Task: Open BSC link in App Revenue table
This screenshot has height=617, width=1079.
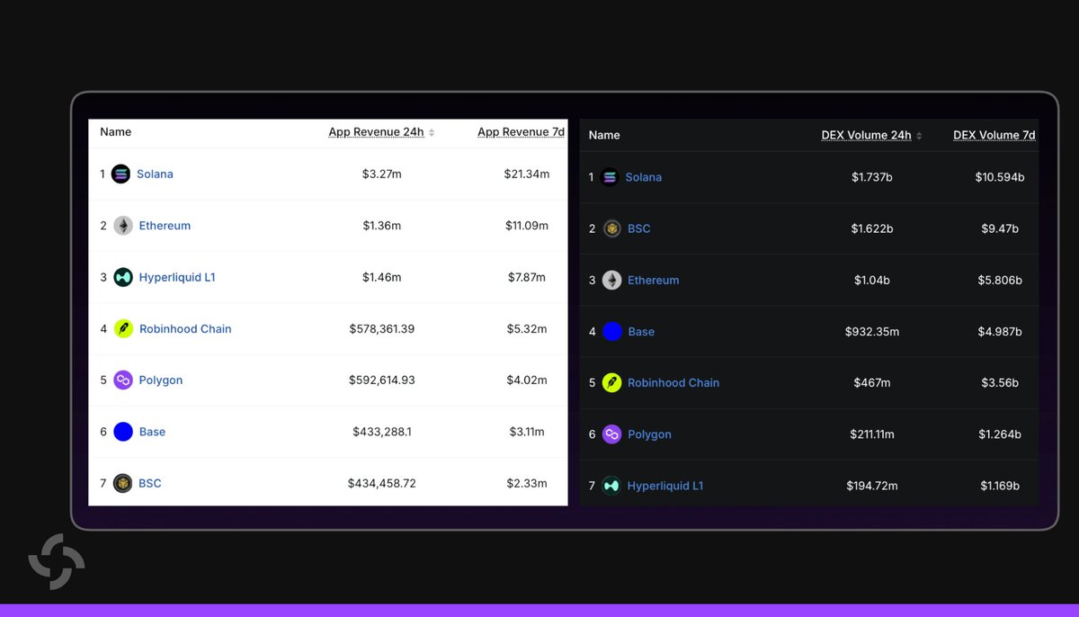Action: [x=150, y=483]
